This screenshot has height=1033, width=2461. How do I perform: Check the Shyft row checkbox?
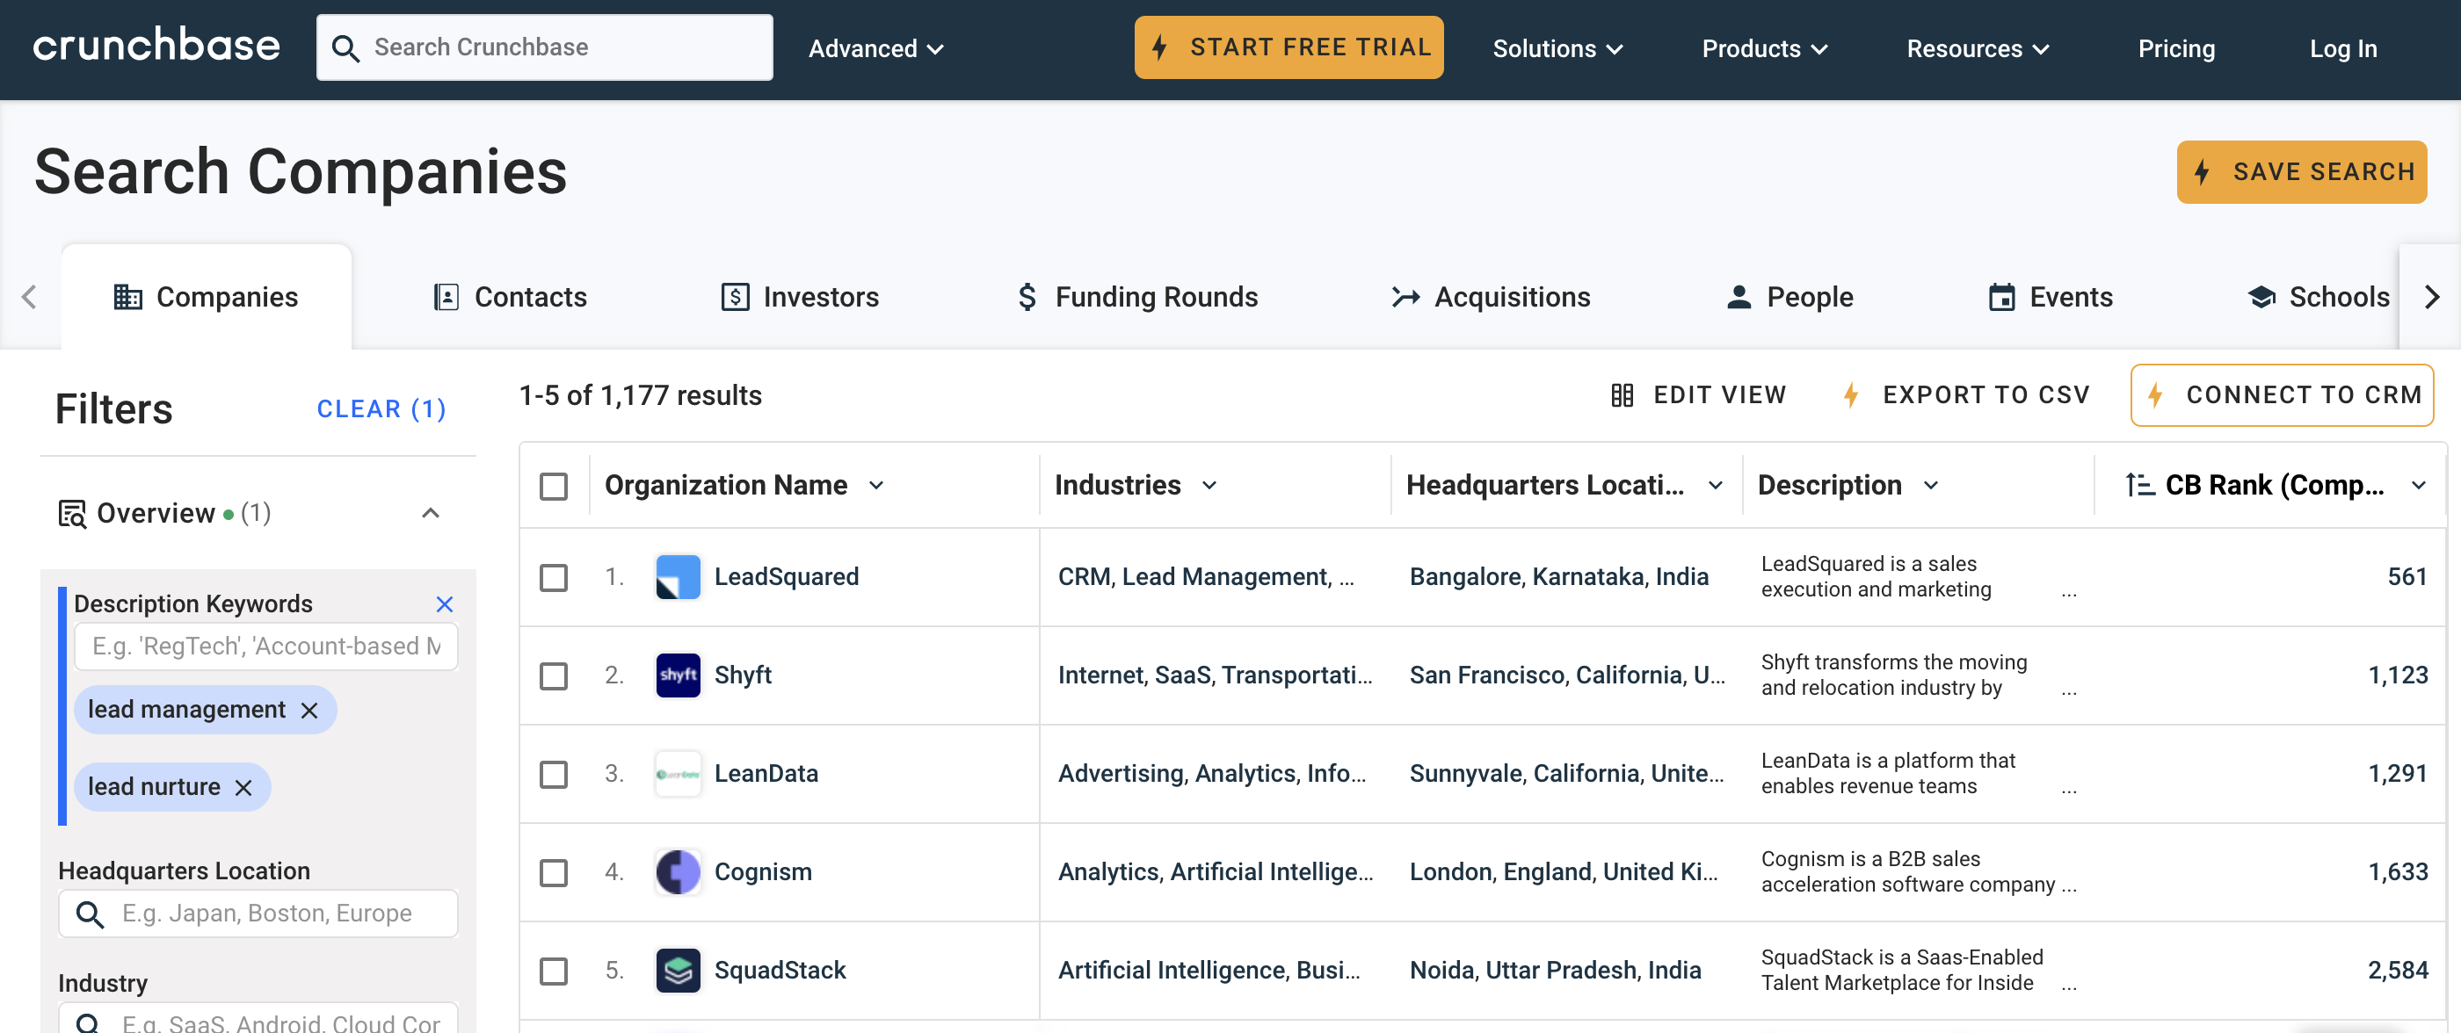[553, 676]
